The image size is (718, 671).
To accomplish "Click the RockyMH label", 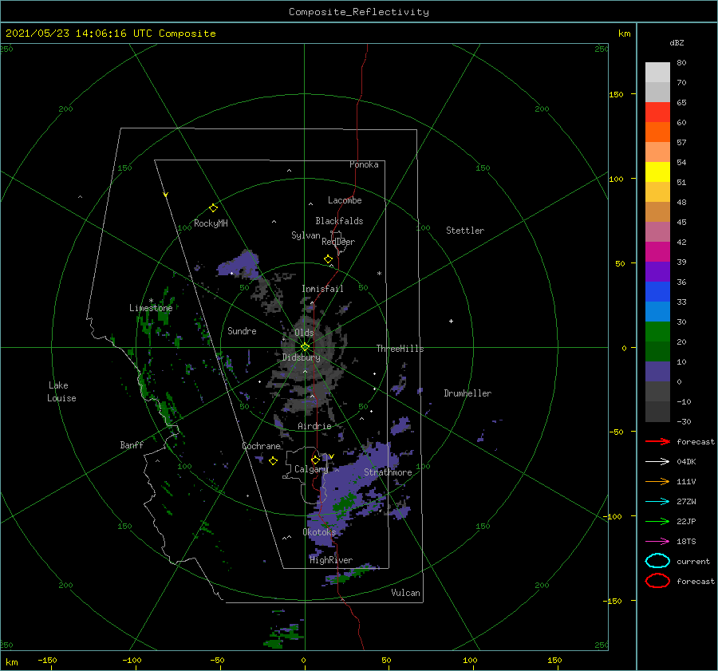I will (211, 223).
